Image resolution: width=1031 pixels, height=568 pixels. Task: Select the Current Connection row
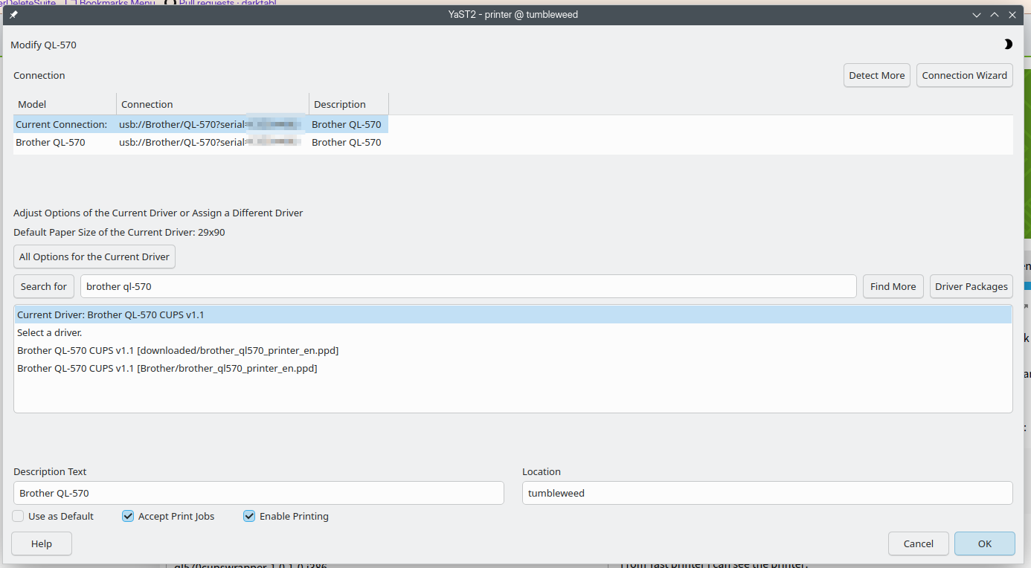pyautogui.click(x=201, y=124)
